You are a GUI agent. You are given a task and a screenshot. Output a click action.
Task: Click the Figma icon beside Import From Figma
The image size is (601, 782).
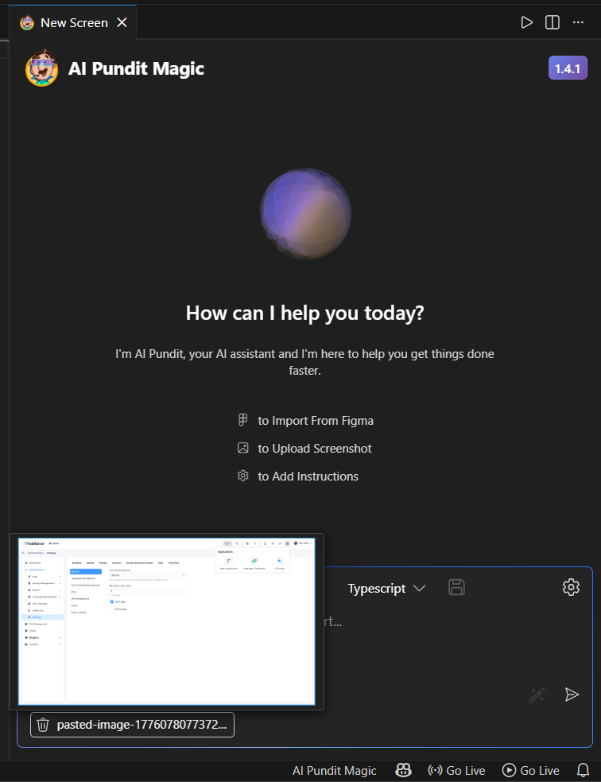[242, 420]
